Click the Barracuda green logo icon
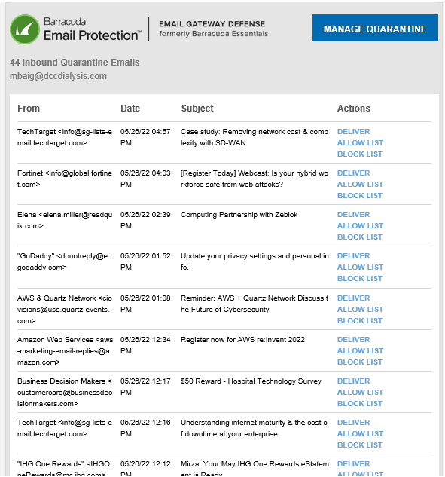This screenshot has height=477, width=445. click(25, 29)
